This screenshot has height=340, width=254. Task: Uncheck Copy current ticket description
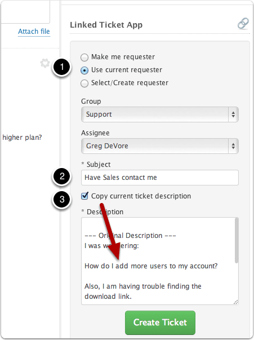coord(84,196)
